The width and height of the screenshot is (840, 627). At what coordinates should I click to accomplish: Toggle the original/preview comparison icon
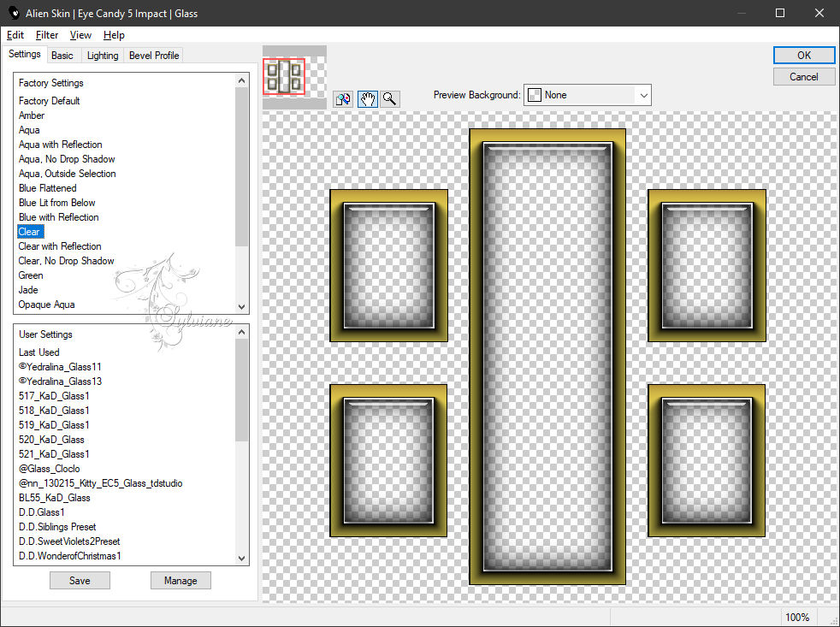[x=343, y=99]
